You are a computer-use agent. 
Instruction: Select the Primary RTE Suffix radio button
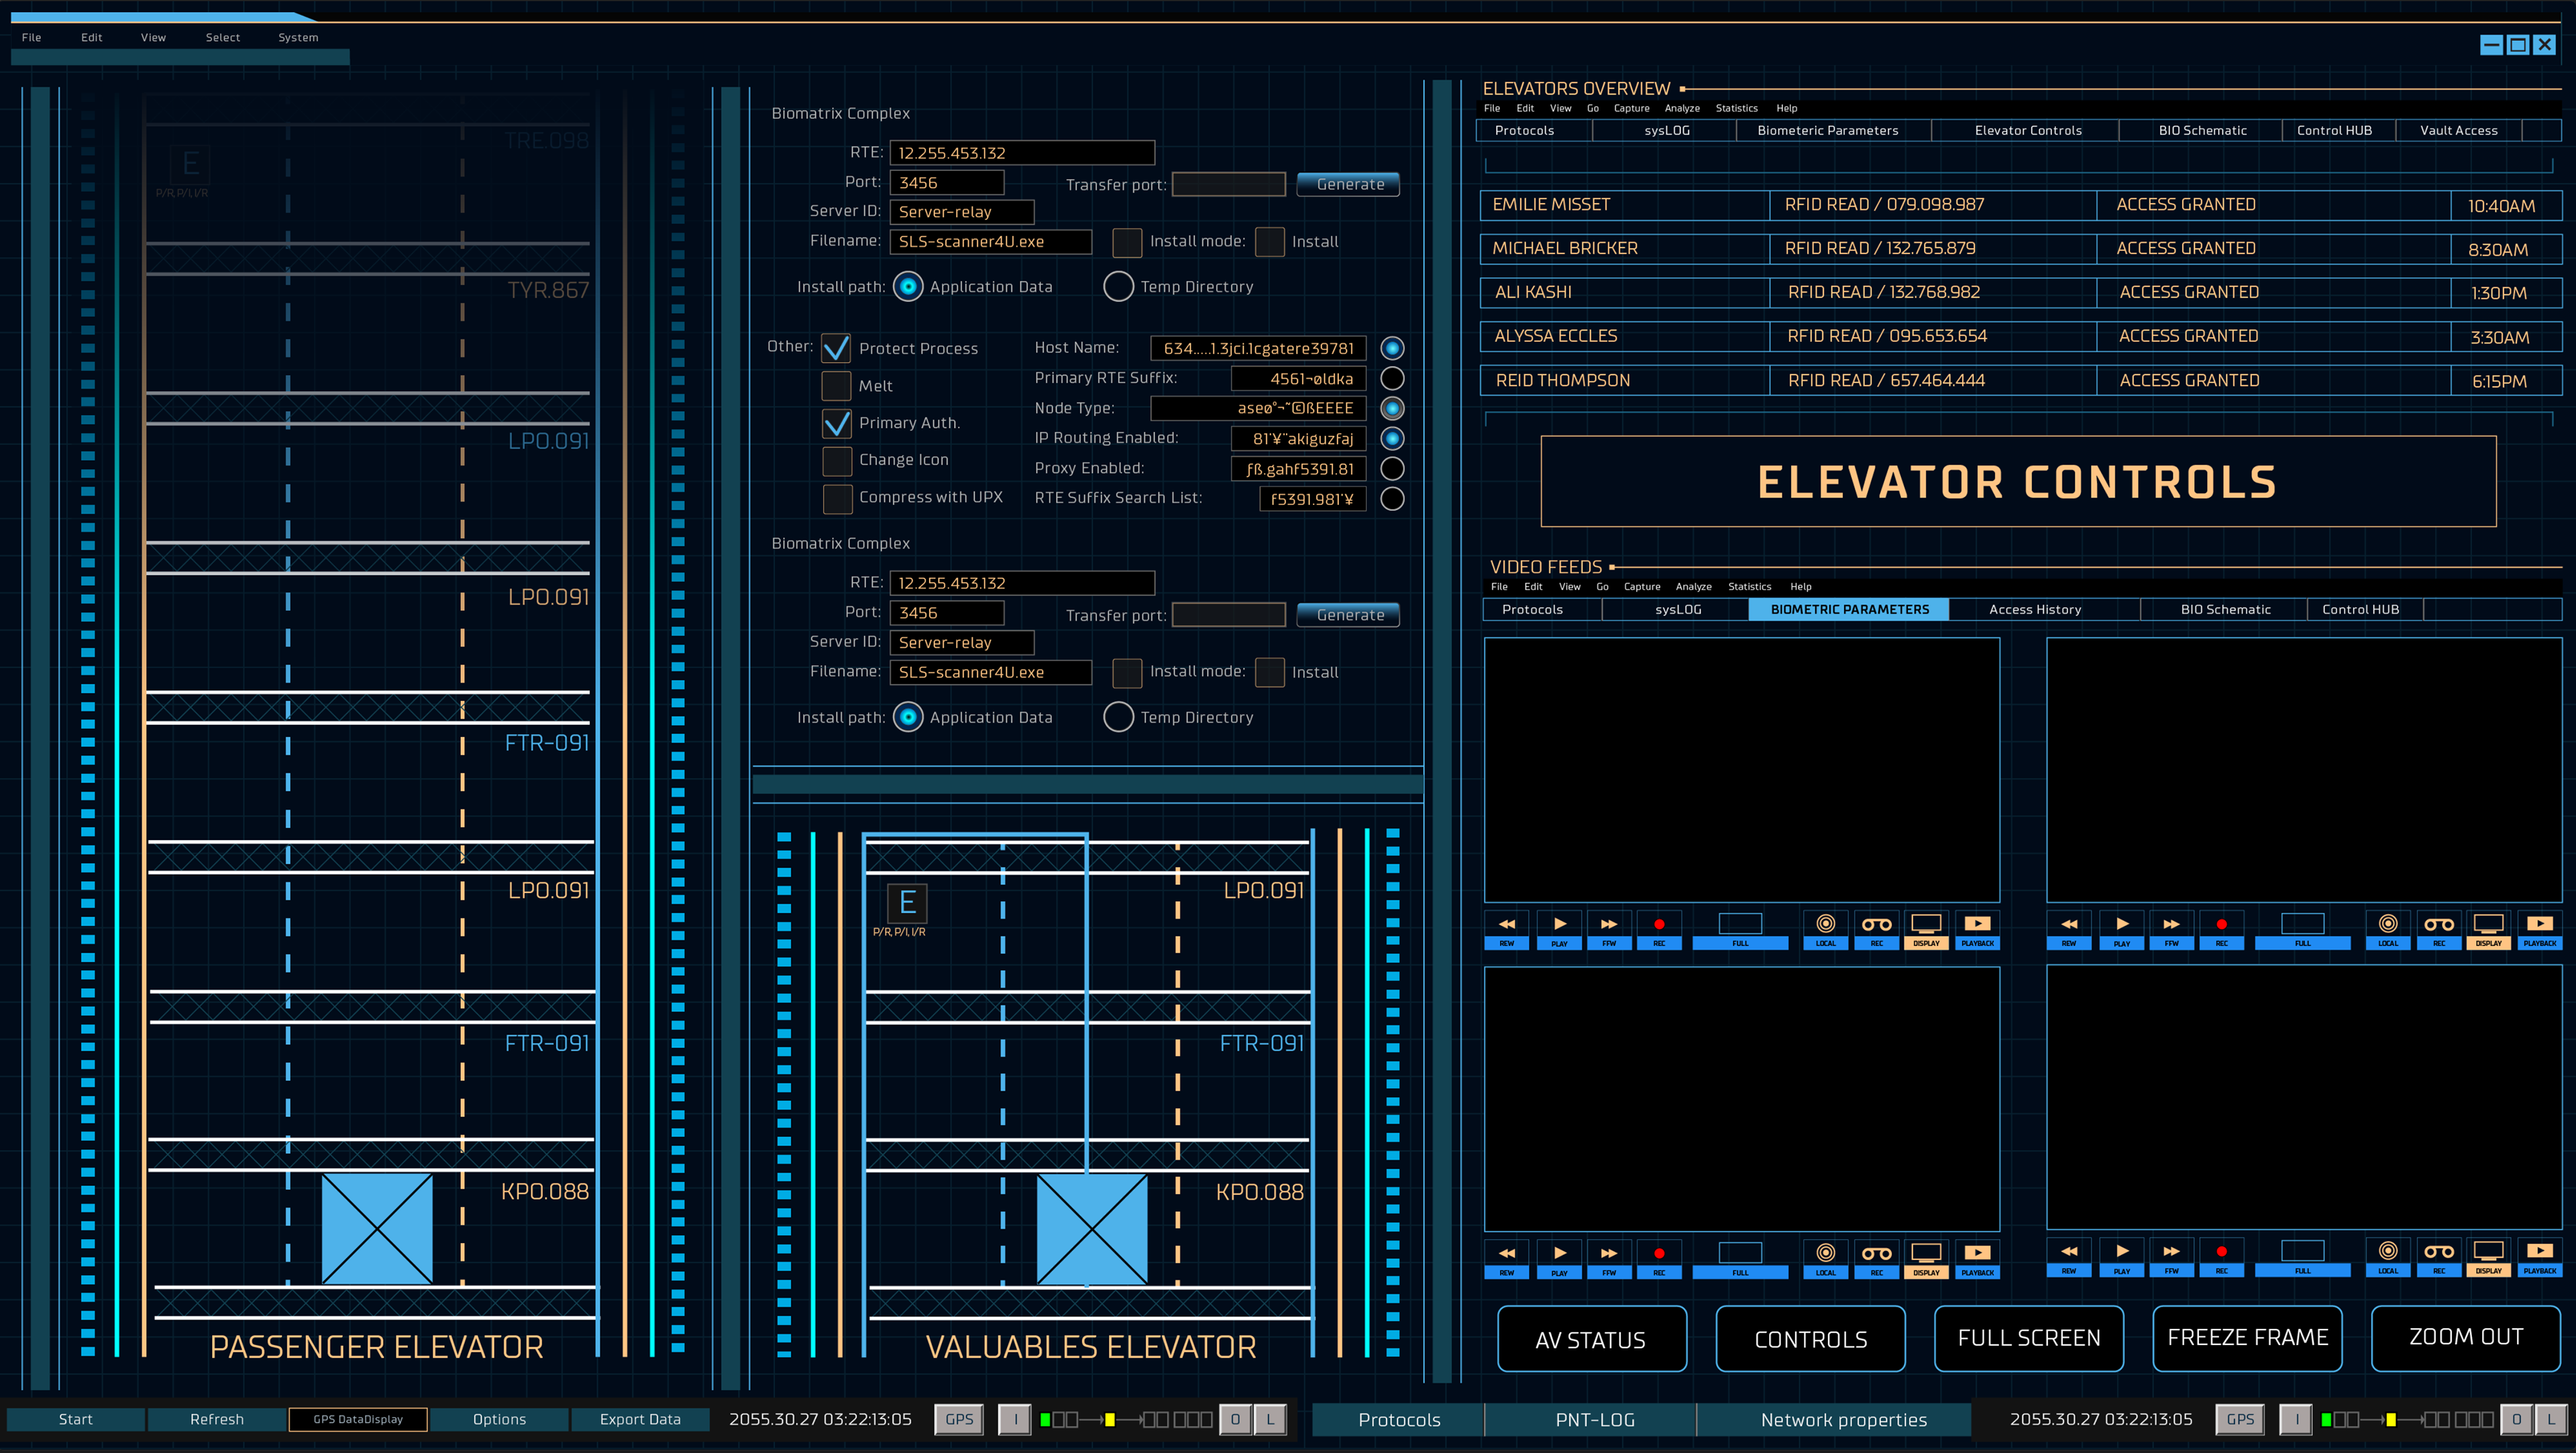[x=1392, y=379]
